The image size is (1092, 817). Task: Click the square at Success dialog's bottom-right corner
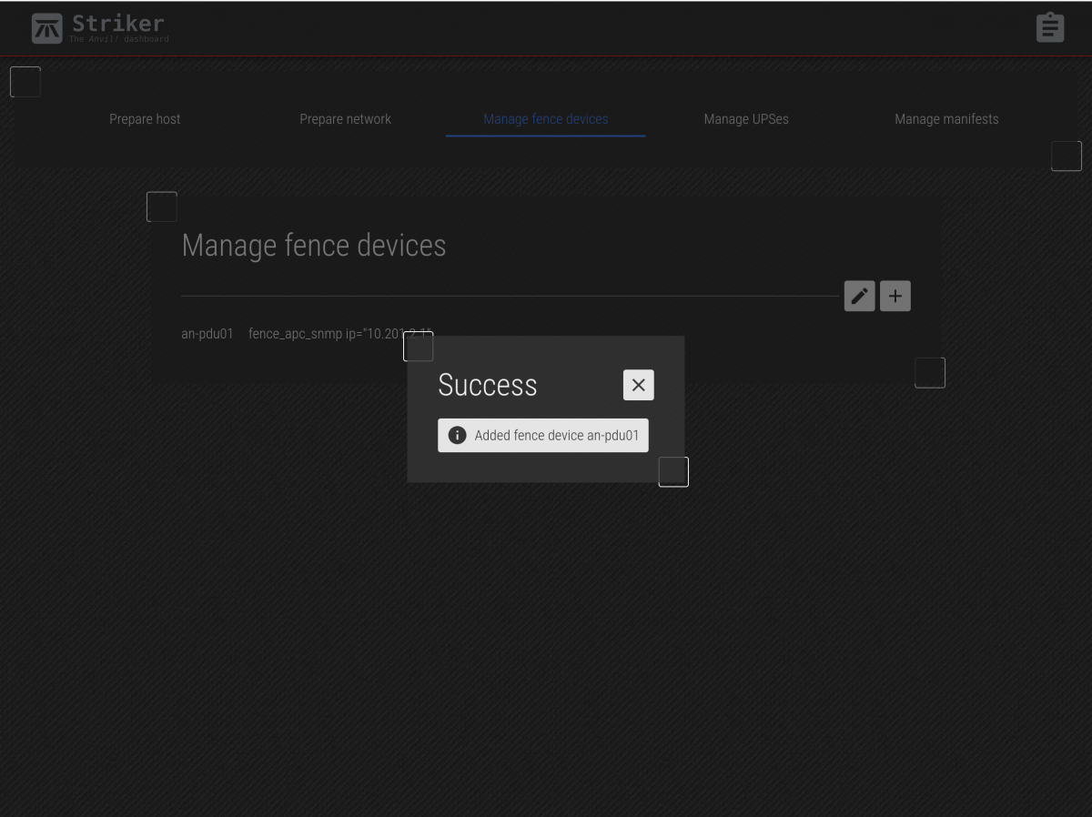tap(673, 471)
